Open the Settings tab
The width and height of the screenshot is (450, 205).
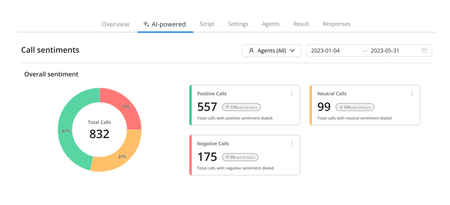pos(238,24)
